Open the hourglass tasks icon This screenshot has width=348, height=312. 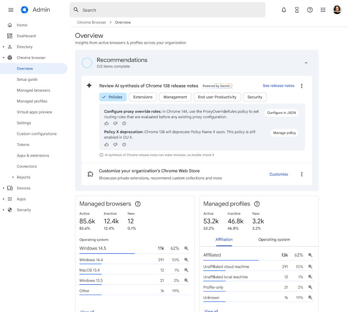[x=297, y=10]
